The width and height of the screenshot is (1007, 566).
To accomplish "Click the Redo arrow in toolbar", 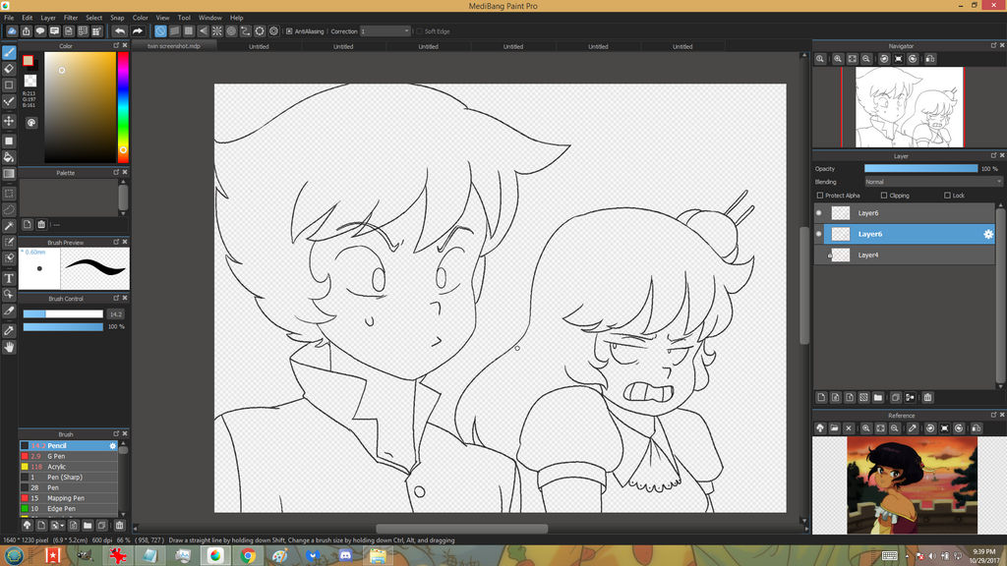I will coord(138,30).
